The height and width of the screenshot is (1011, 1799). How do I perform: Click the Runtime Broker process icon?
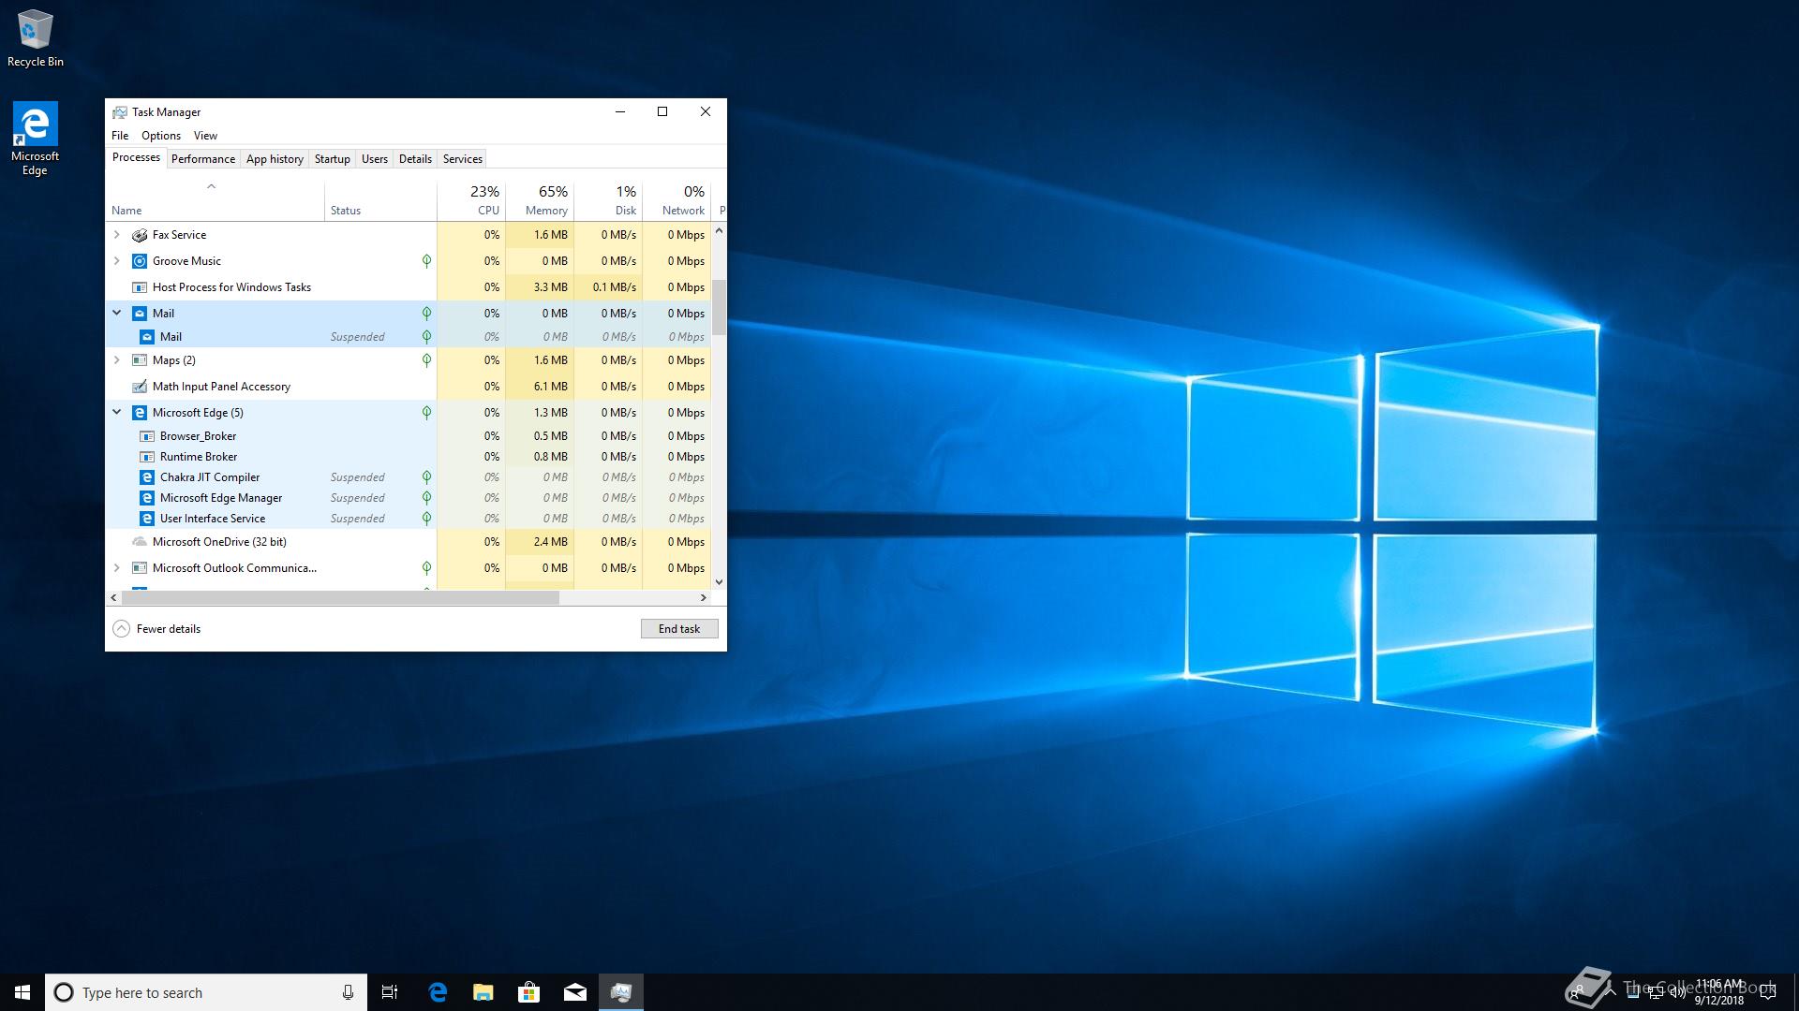click(147, 457)
